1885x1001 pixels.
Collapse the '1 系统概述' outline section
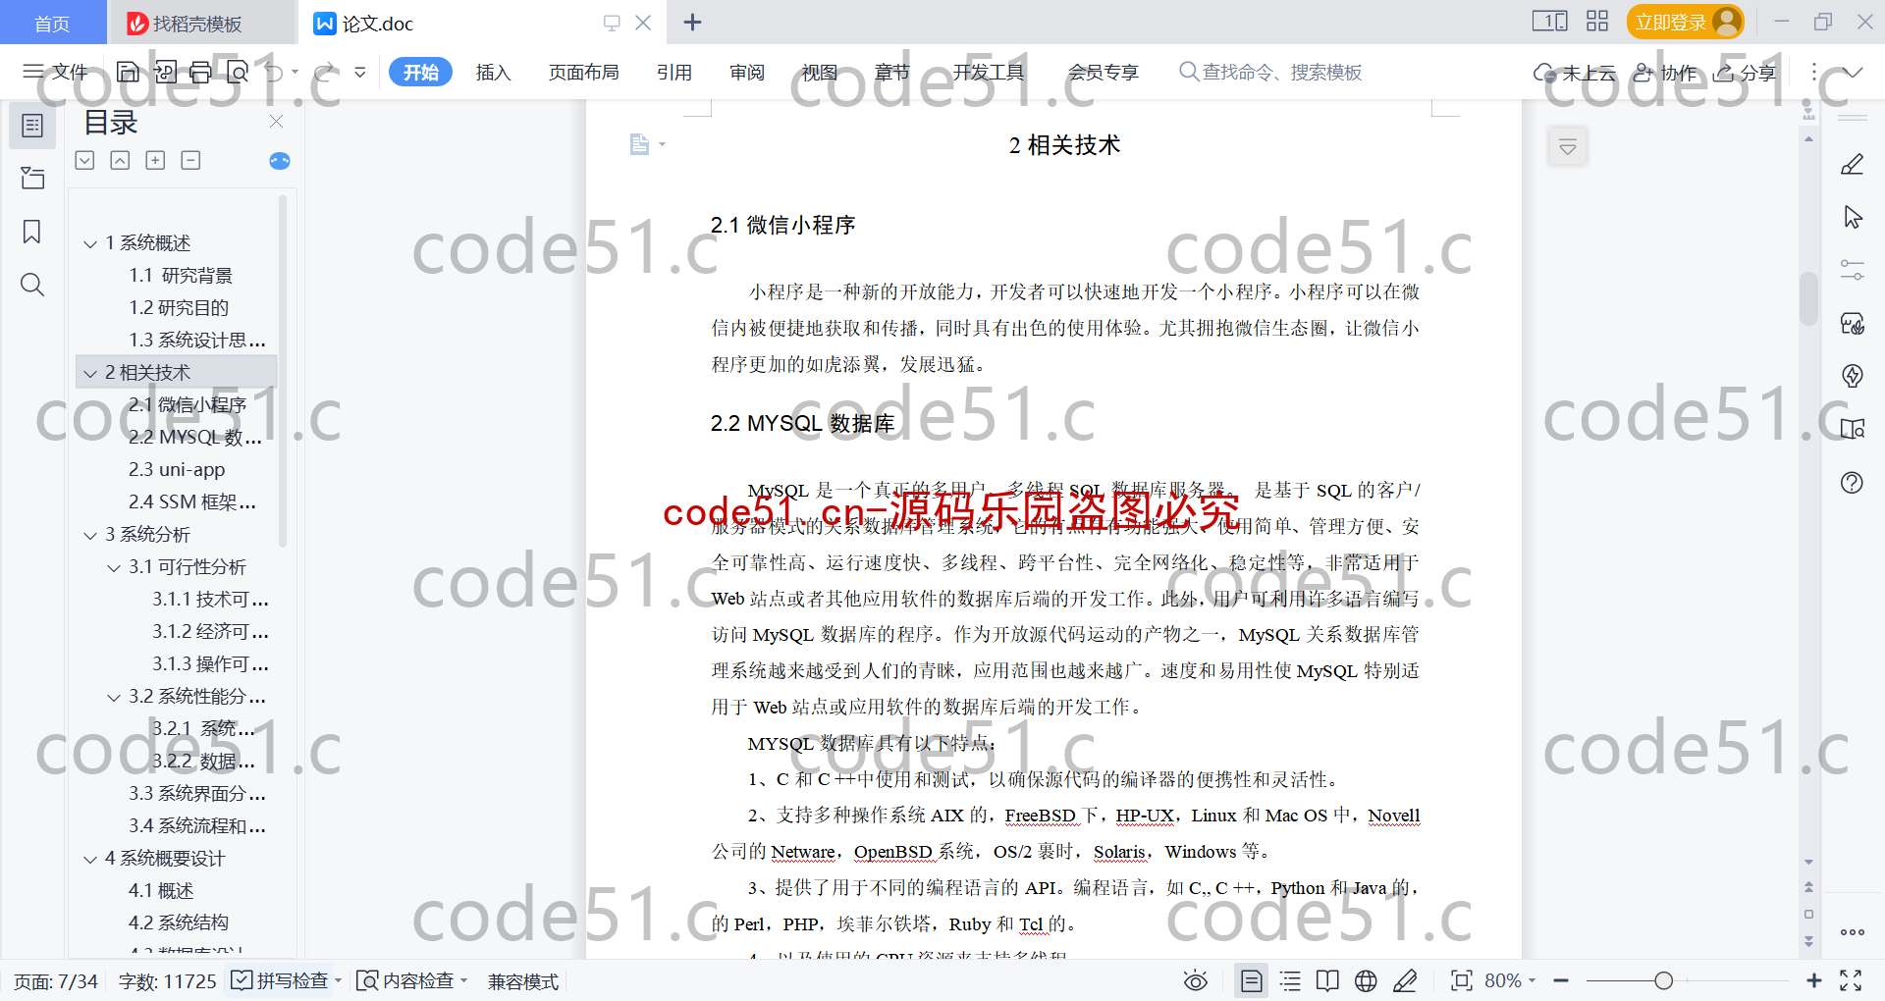[x=90, y=243]
